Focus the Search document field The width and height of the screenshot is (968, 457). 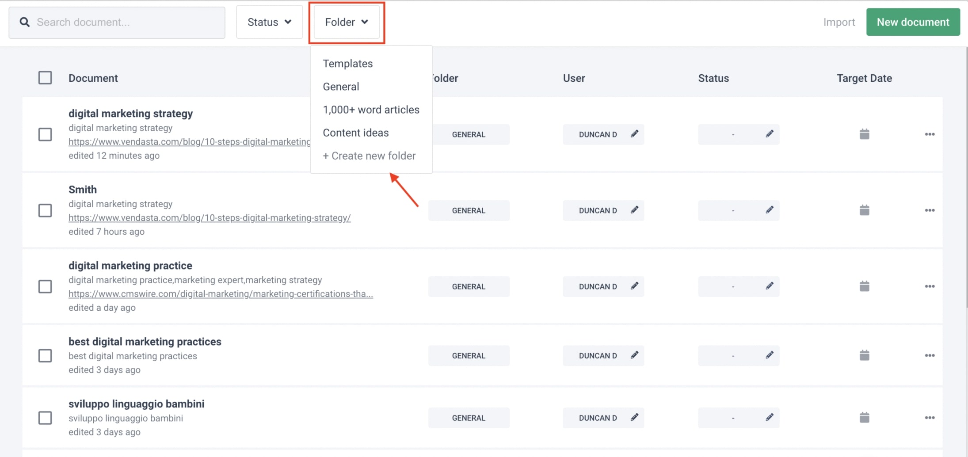point(117,22)
